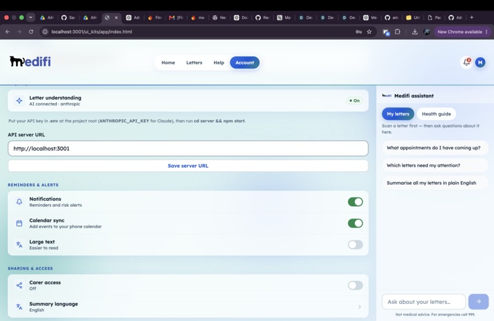Click the Summary language translate icon
The image size is (494, 321).
coord(19,306)
